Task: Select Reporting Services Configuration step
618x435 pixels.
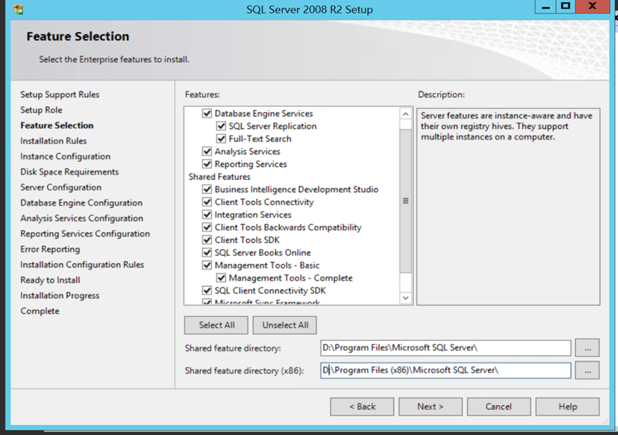Action: pyautogui.click(x=85, y=234)
